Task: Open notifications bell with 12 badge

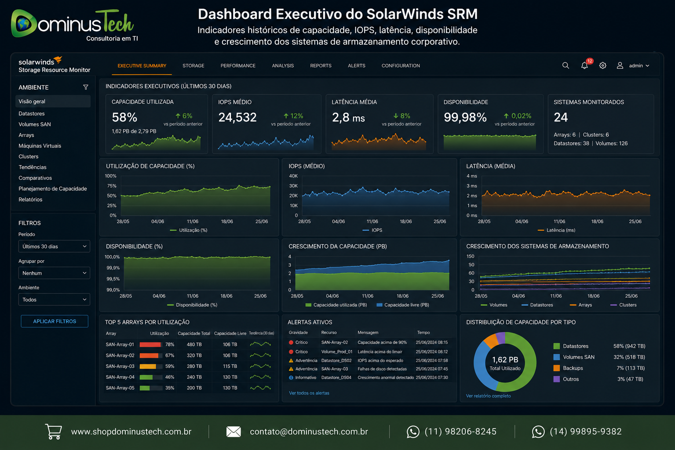Action: 585,65
